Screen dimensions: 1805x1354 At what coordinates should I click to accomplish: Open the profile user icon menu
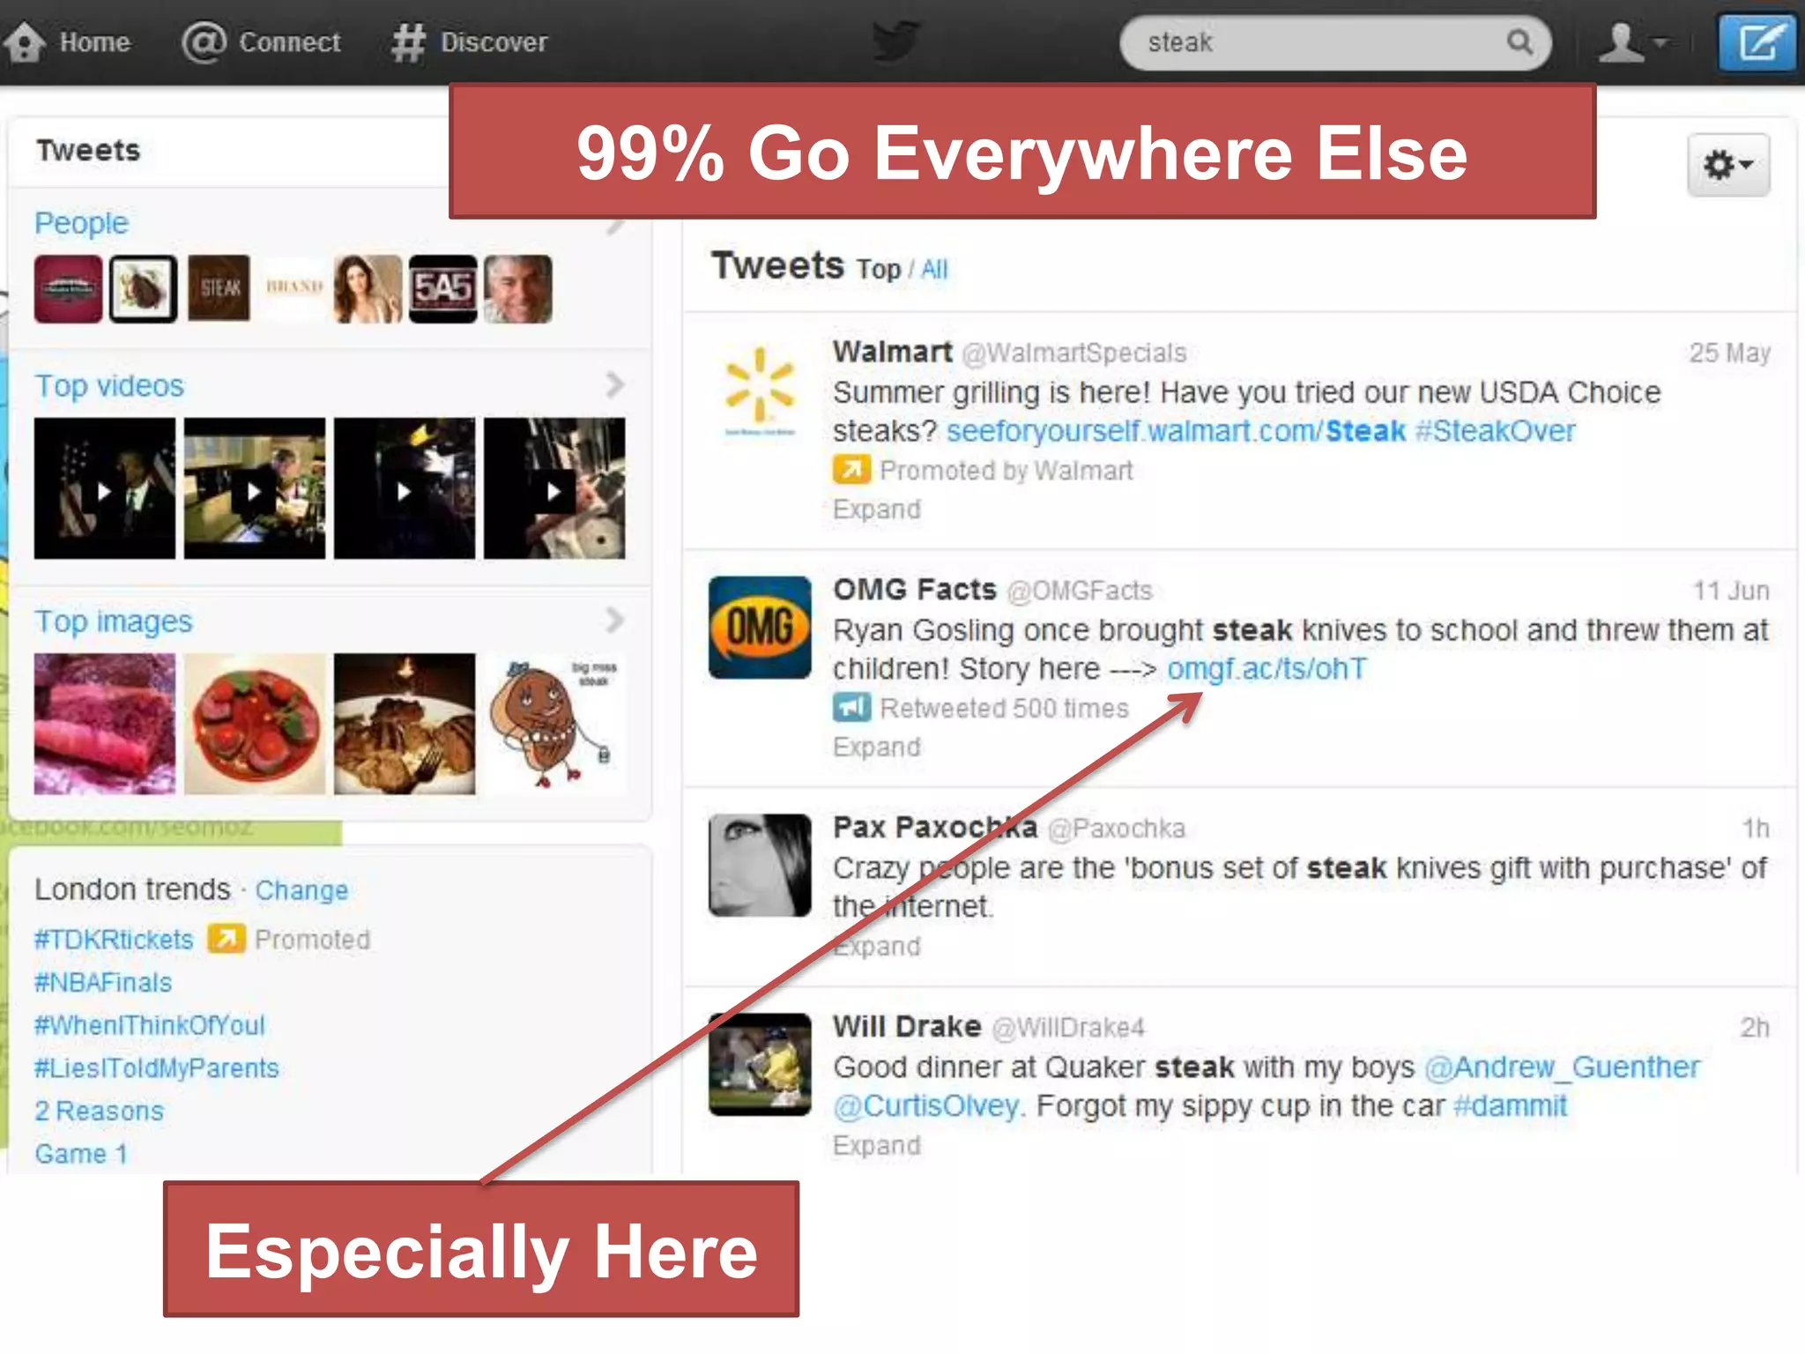click(1633, 42)
